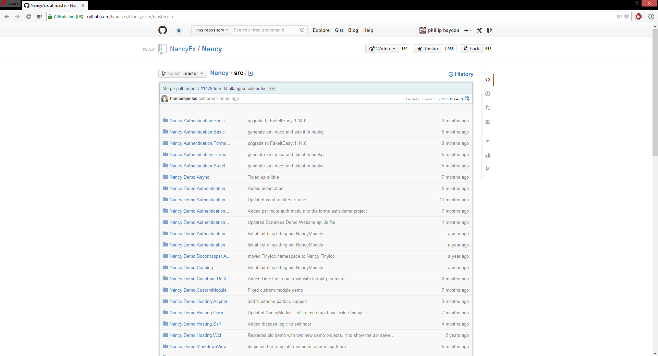Reload the page
Screen dimensions: 658x356
(x=28, y=16)
